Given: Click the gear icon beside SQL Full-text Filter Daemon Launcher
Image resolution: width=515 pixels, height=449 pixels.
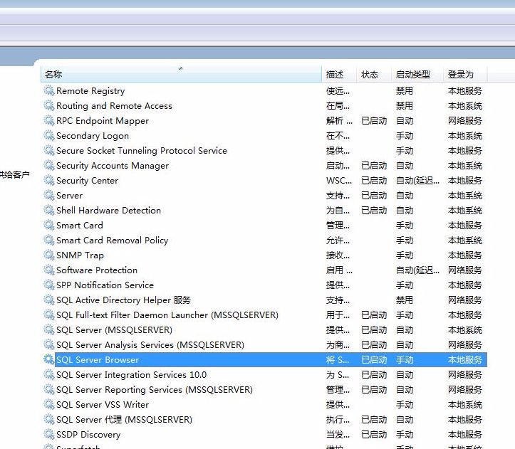Looking at the screenshot, I should [x=49, y=315].
